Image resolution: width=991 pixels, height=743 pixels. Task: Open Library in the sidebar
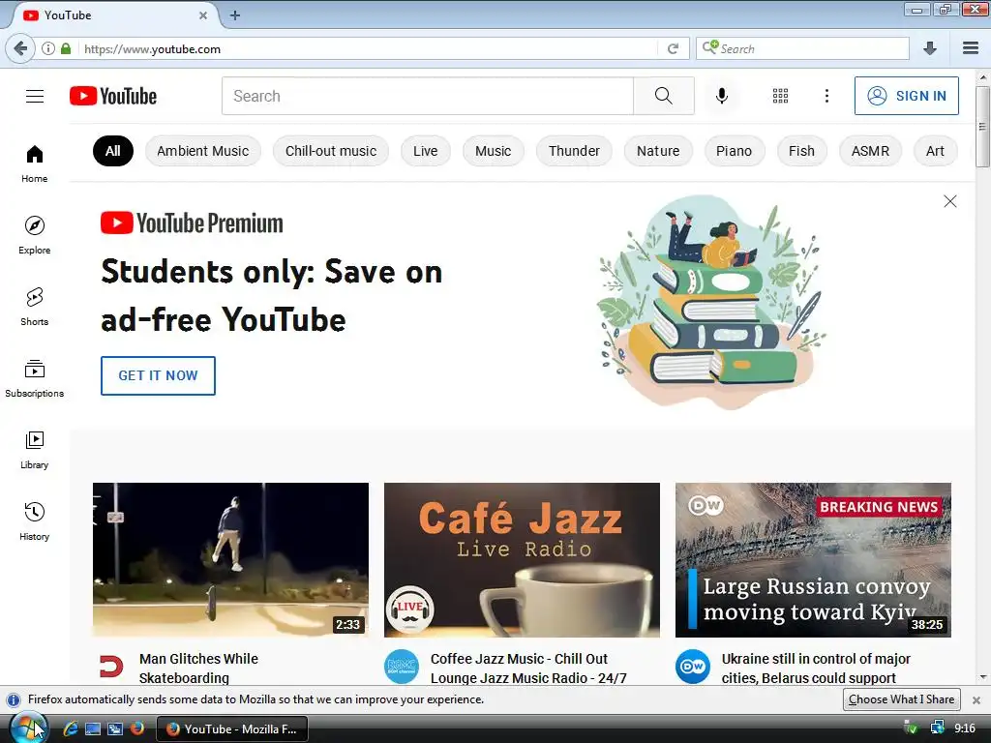(x=35, y=450)
